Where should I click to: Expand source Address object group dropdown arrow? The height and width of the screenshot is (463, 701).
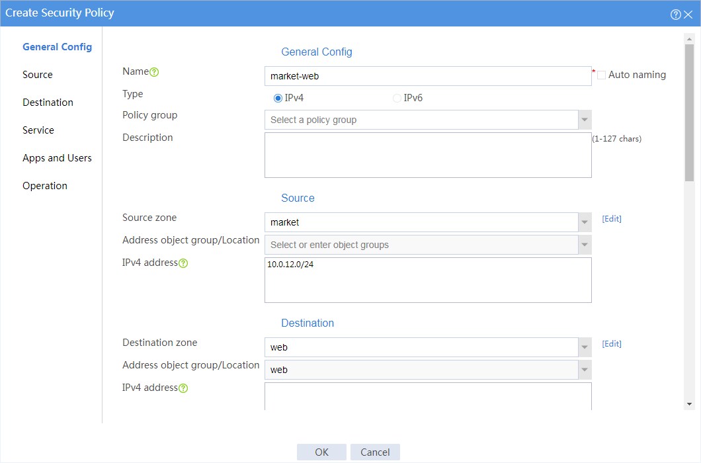(585, 245)
